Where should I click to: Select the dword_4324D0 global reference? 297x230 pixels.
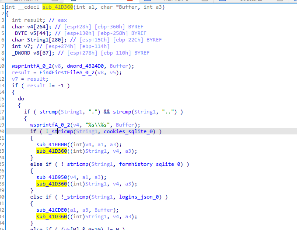click(85, 66)
